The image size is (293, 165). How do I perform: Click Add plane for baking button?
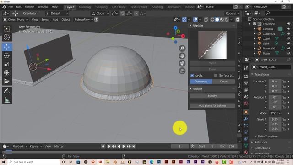[x=212, y=105]
